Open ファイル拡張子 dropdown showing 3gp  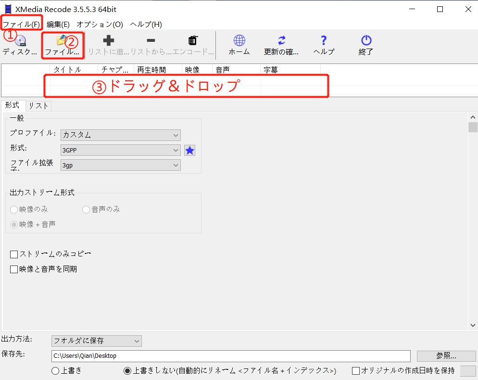coord(121,165)
